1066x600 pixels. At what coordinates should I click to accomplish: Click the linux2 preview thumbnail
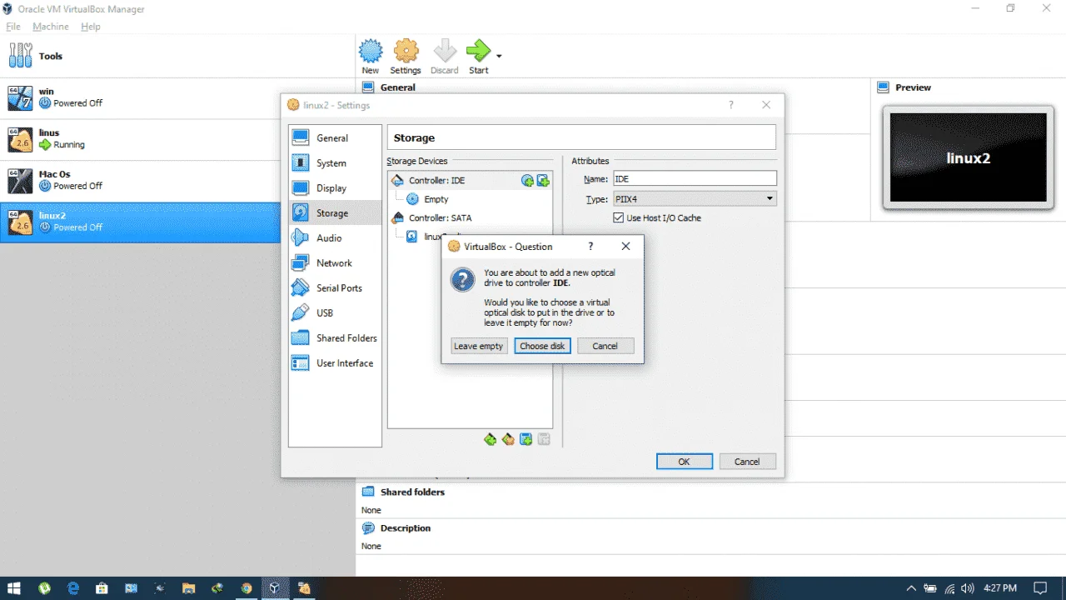pos(968,158)
